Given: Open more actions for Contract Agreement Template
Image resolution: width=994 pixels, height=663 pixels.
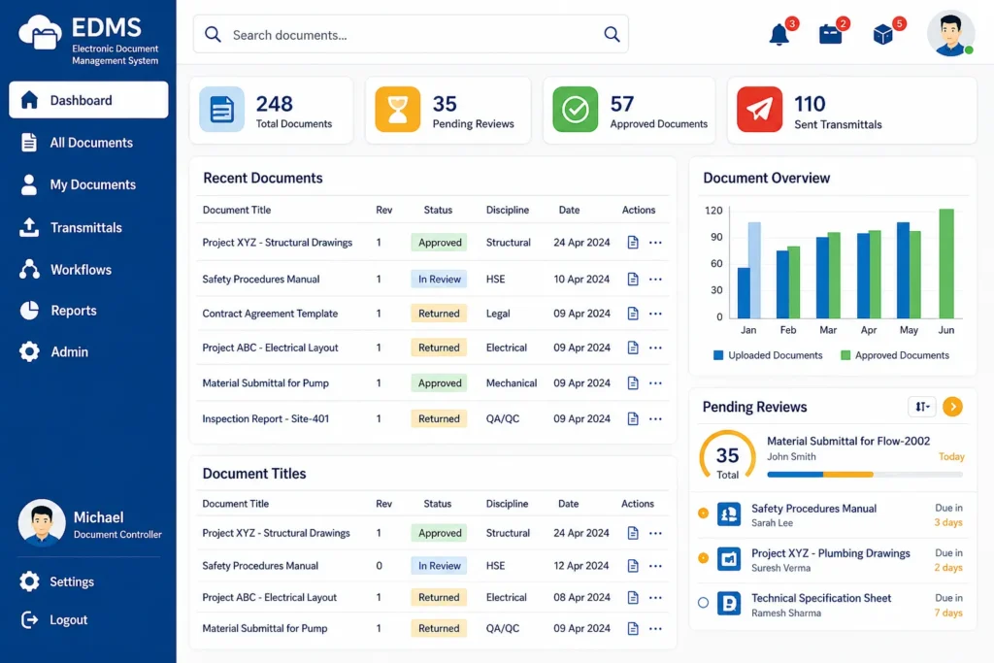Looking at the screenshot, I should [x=655, y=314].
